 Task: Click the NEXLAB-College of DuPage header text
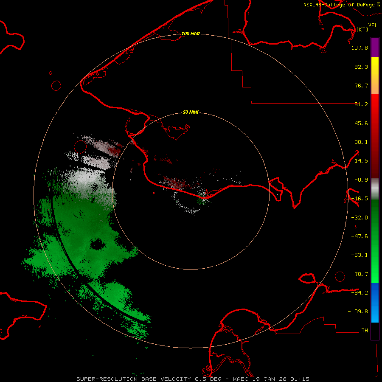[342, 5]
